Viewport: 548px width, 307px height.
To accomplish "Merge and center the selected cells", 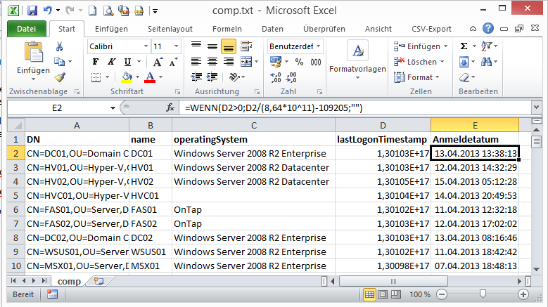I will pyautogui.click(x=246, y=62).
